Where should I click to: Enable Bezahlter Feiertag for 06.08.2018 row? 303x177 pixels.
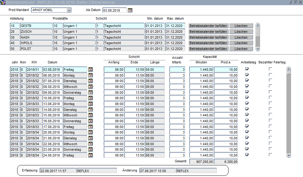[270, 75]
